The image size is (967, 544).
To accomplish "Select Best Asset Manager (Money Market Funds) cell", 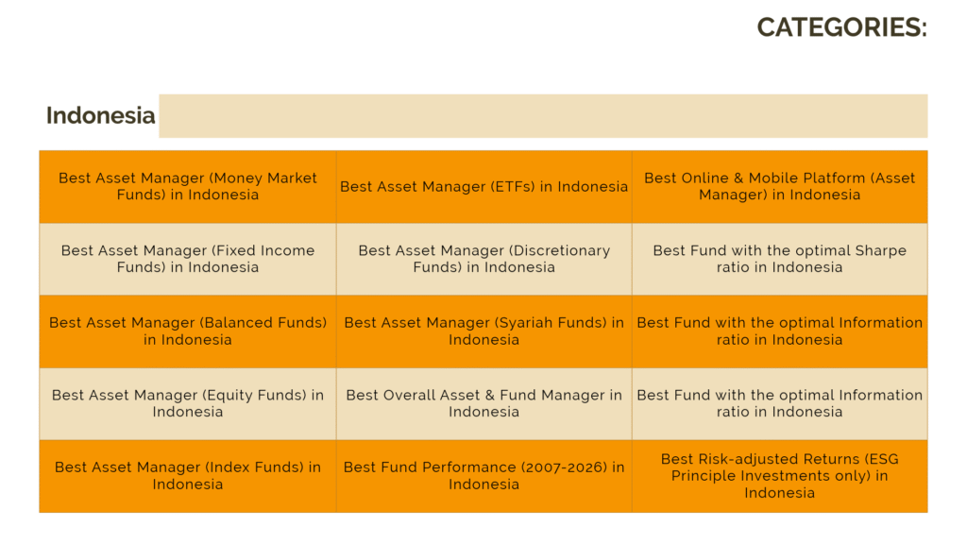I will pyautogui.click(x=187, y=186).
